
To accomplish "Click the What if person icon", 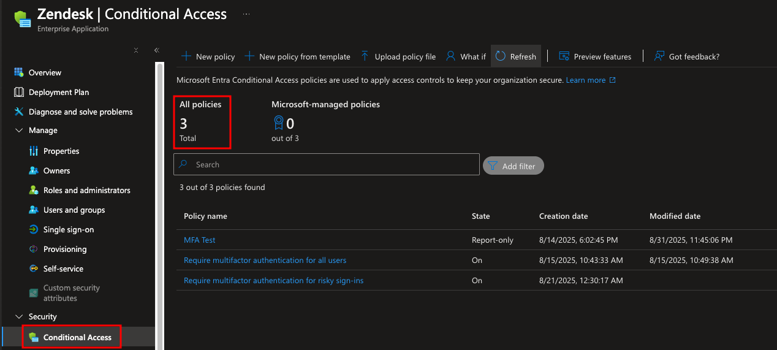I will [450, 56].
